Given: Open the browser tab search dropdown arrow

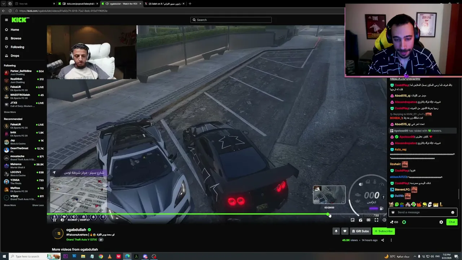Looking at the screenshot, I should tap(3, 4).
